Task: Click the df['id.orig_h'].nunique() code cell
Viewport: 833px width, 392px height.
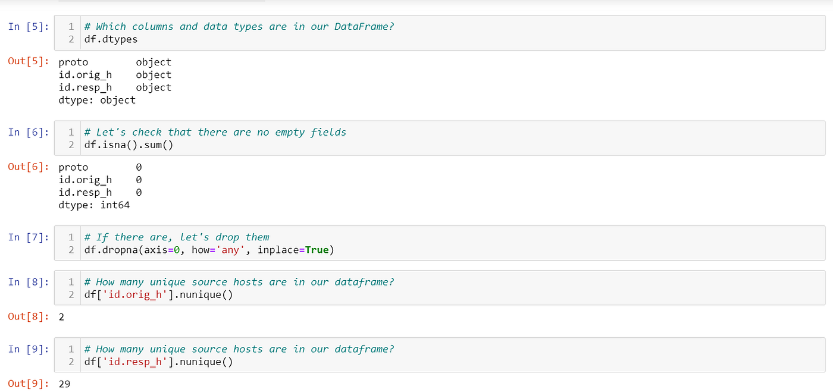Action: click(439, 288)
